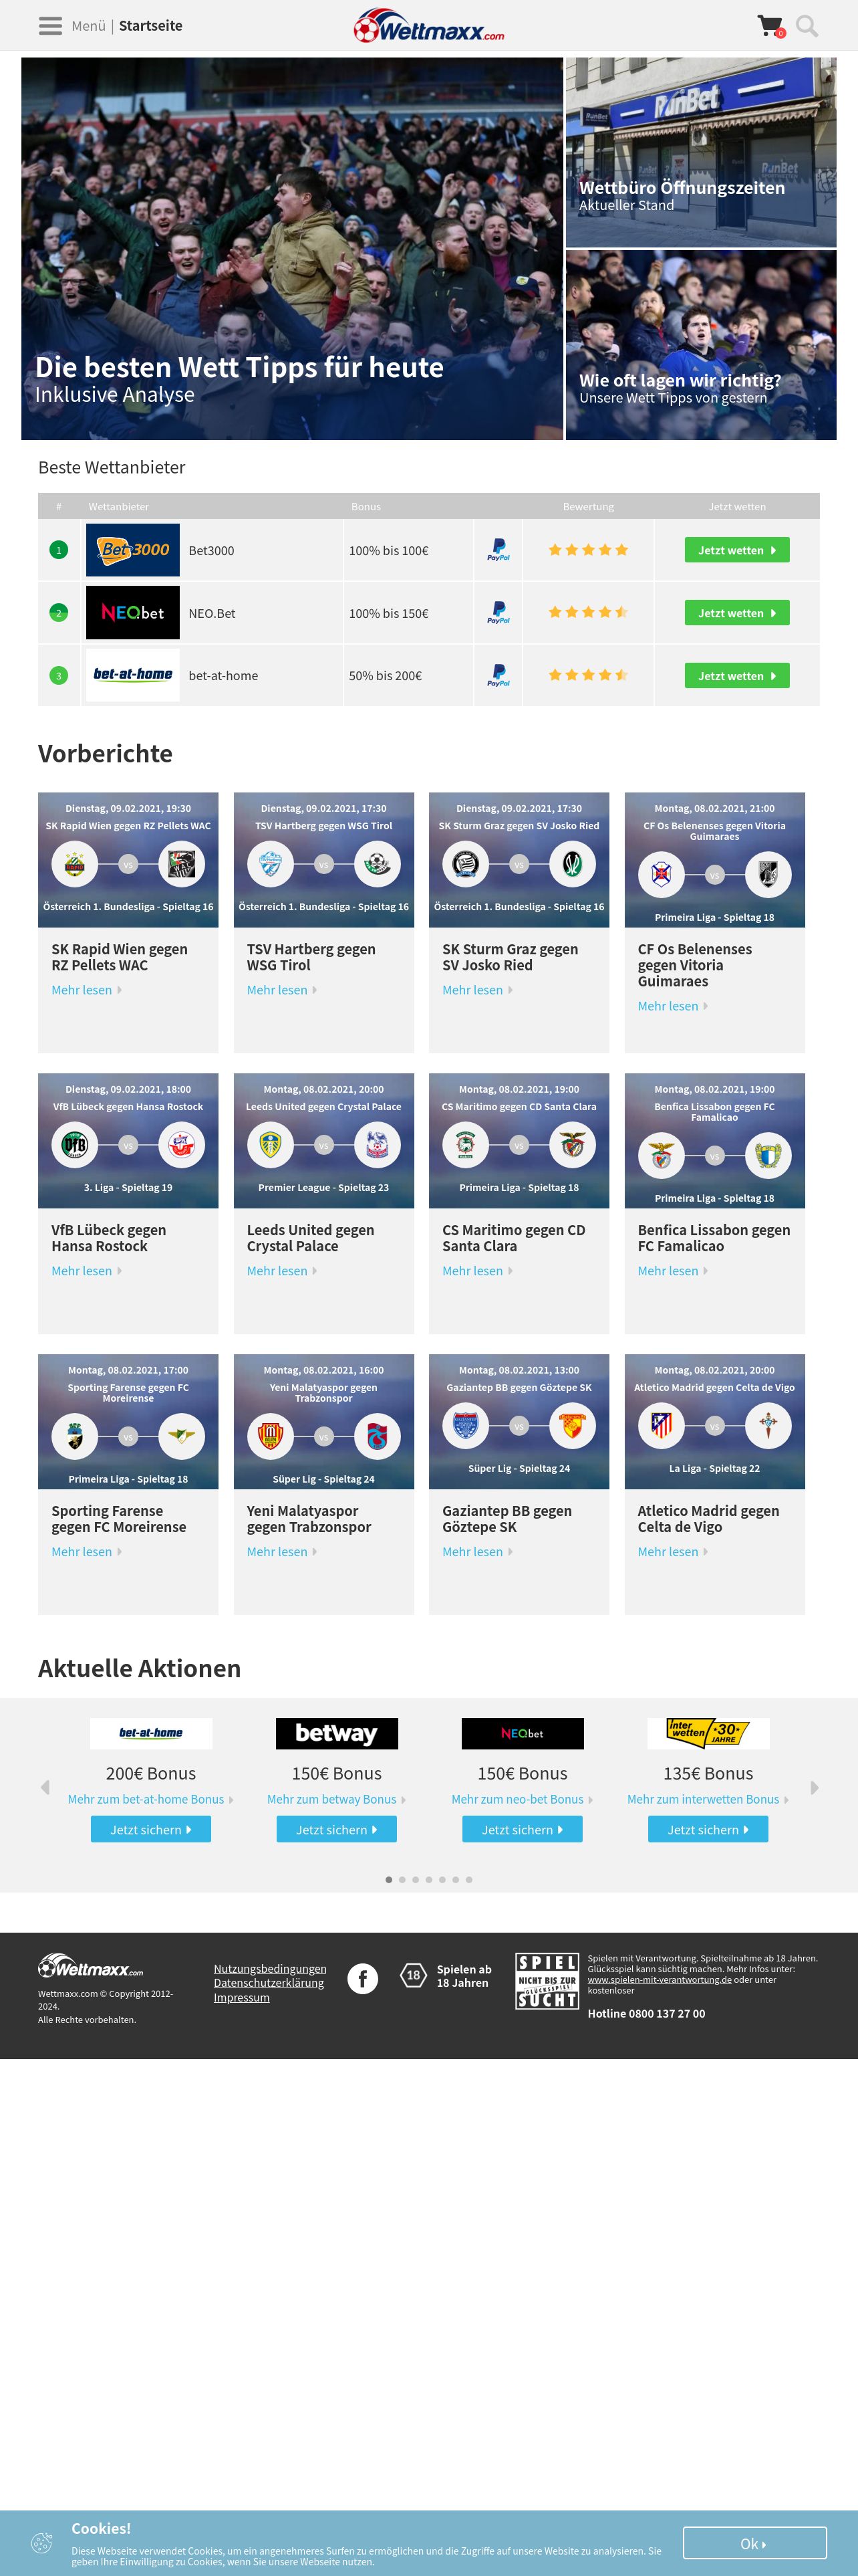
Task: Go back in promotions carousel with left arrow
Action: point(45,1787)
